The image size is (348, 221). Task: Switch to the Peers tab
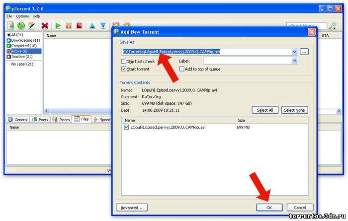click(x=41, y=120)
